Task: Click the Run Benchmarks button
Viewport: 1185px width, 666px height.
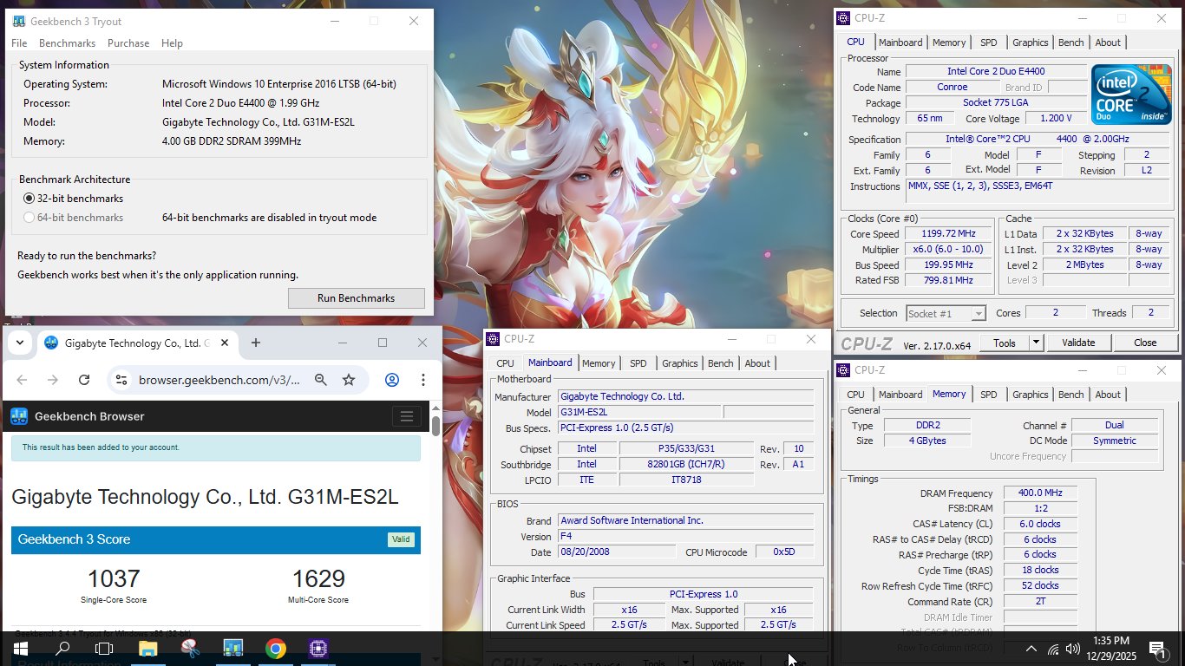Action: point(356,298)
